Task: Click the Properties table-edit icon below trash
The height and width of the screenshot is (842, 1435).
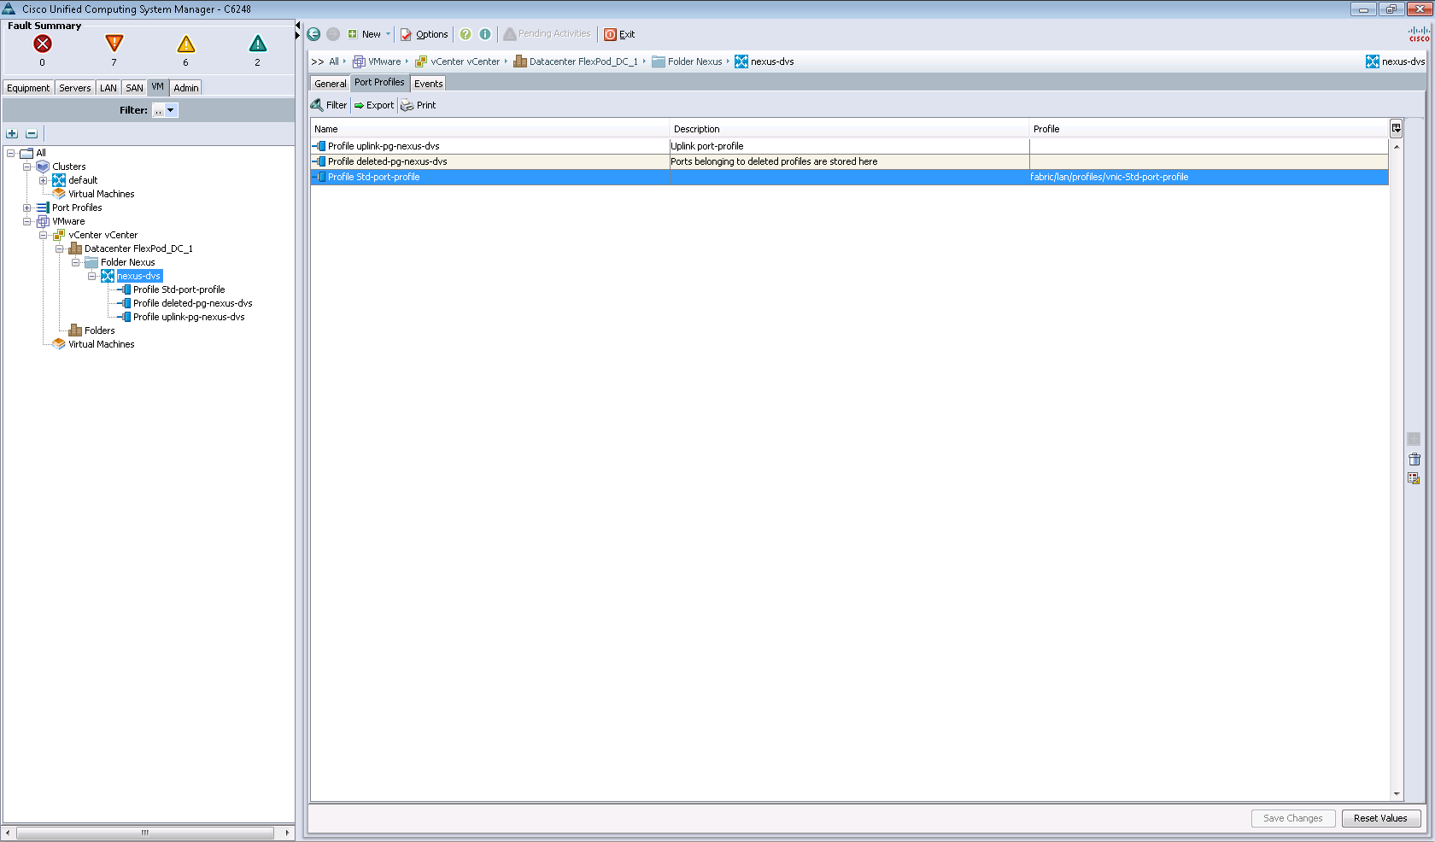Action: pyautogui.click(x=1414, y=478)
